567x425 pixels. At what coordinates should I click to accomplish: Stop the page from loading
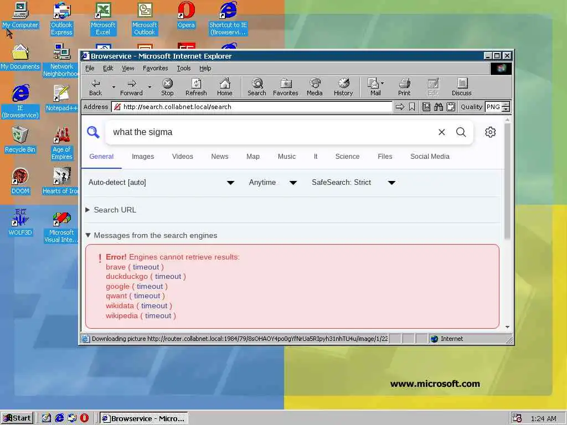(x=167, y=87)
